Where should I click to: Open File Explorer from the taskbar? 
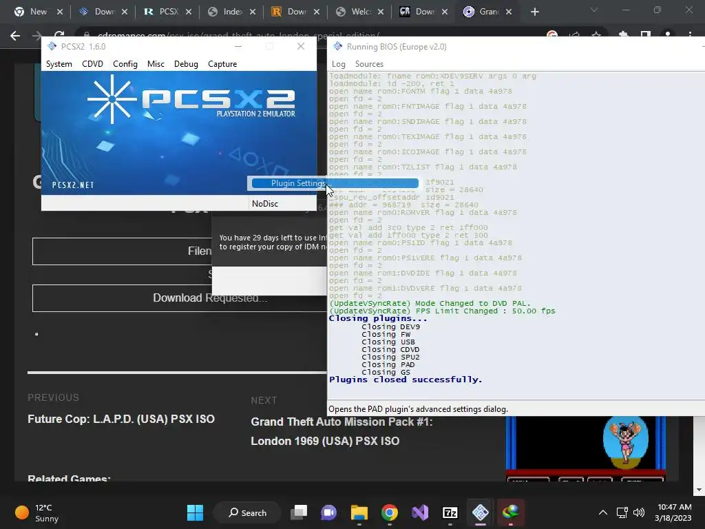[x=359, y=512]
